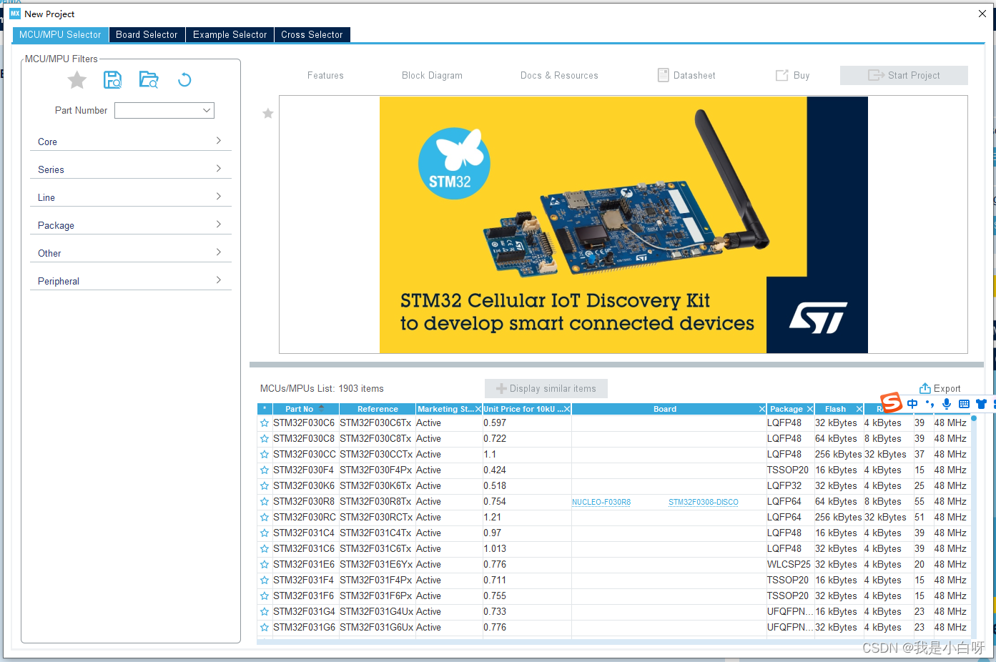Screen dimensions: 996x662
Task: Favorite the STM32F030C6 row star
Action: click(x=265, y=423)
